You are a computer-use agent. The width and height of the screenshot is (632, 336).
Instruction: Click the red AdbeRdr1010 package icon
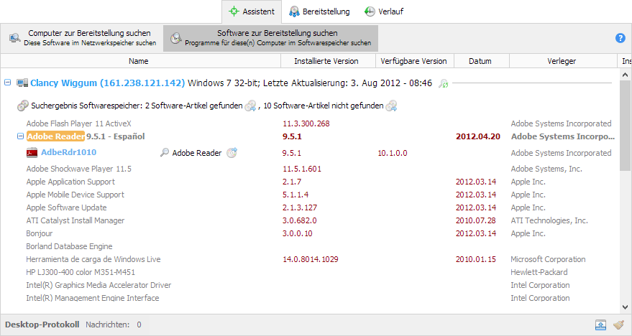32,153
